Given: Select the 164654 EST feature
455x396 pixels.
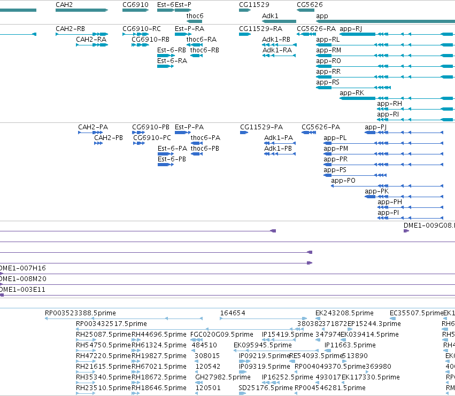Looking at the screenshot, I should (264, 319).
